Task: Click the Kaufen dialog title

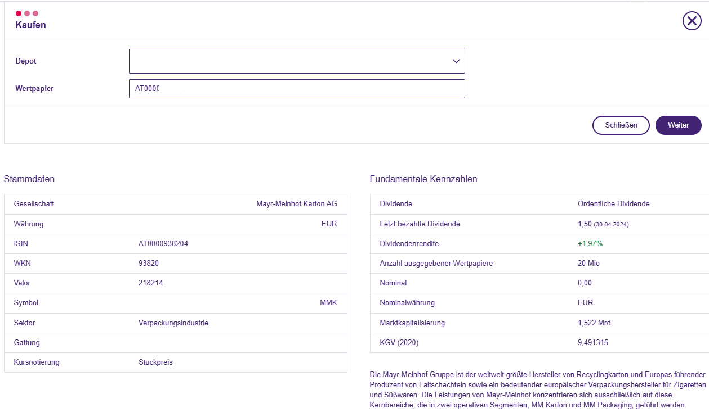Action: [31, 25]
